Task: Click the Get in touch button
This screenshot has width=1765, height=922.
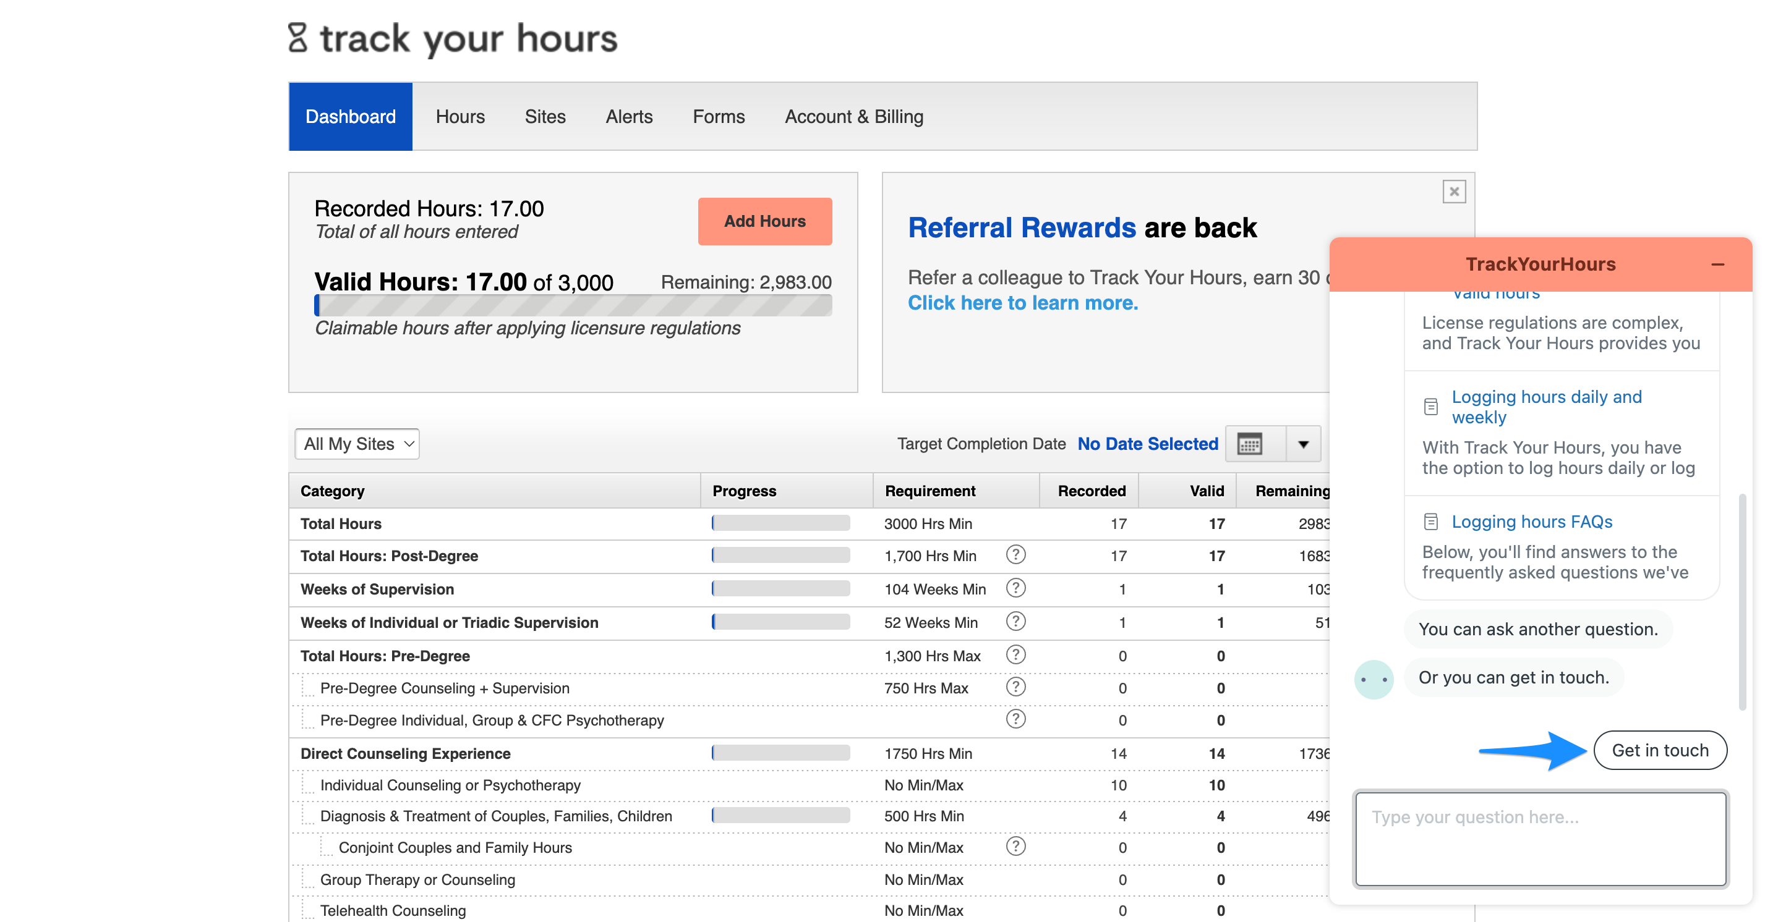Action: click(1660, 750)
